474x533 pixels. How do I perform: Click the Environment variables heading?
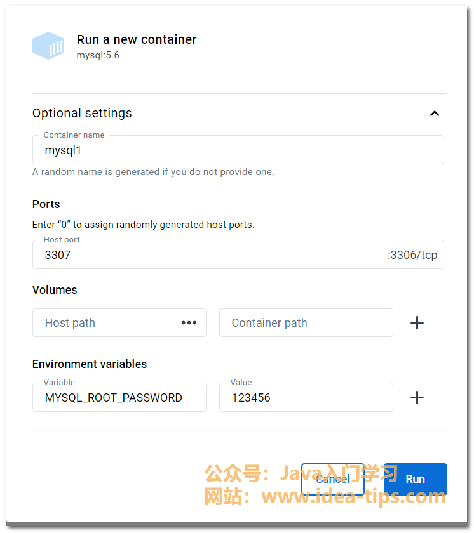pos(90,364)
